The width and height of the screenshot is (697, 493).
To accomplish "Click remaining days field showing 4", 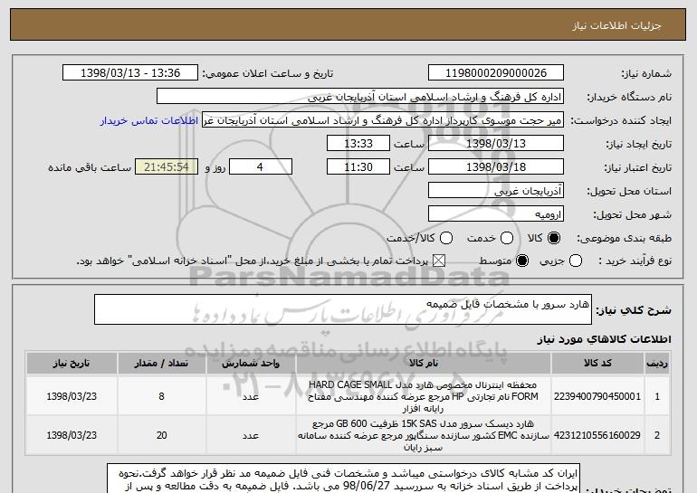I will click(x=261, y=167).
